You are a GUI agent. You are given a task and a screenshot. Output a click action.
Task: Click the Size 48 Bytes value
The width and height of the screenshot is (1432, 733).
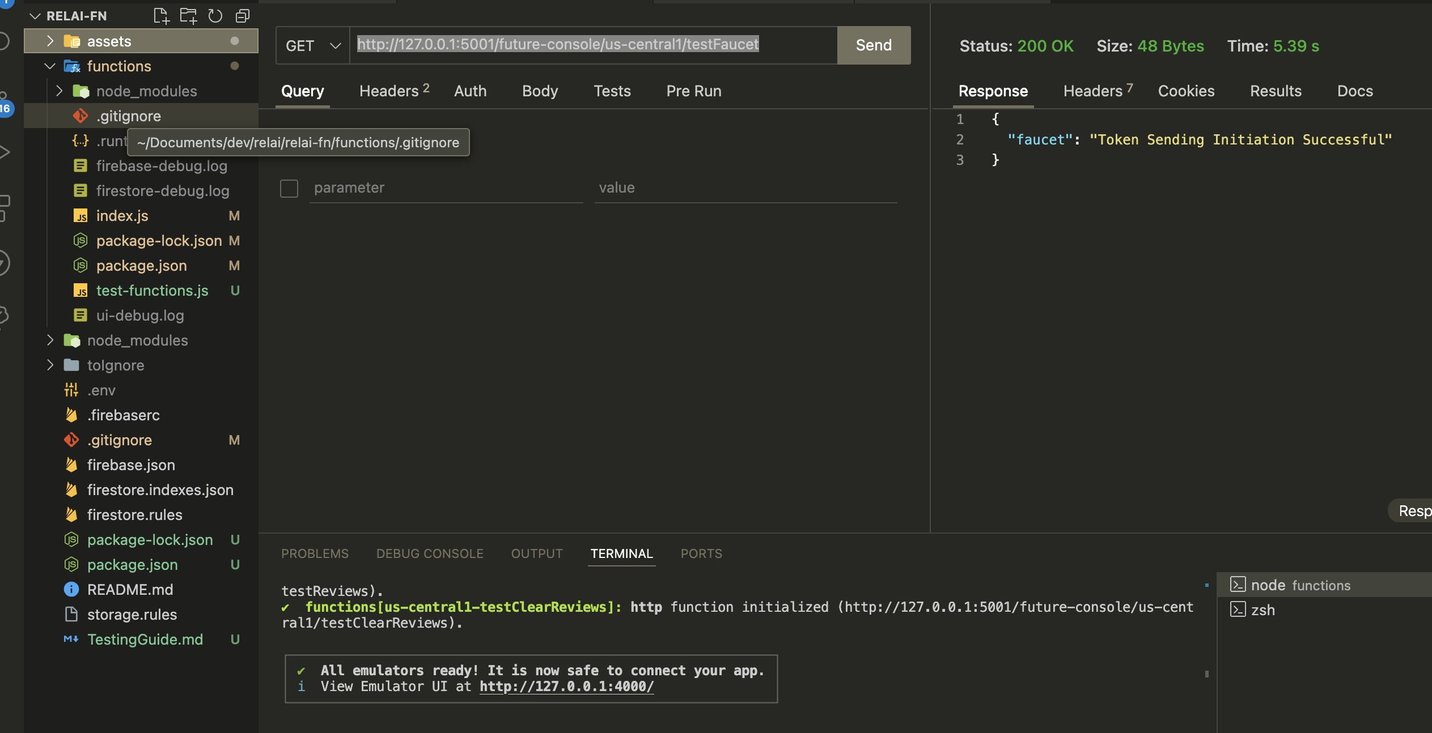tap(1171, 46)
